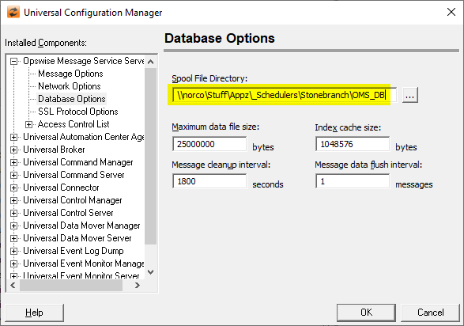Open the spool directory browse button
The image size is (464, 326).
click(x=409, y=95)
